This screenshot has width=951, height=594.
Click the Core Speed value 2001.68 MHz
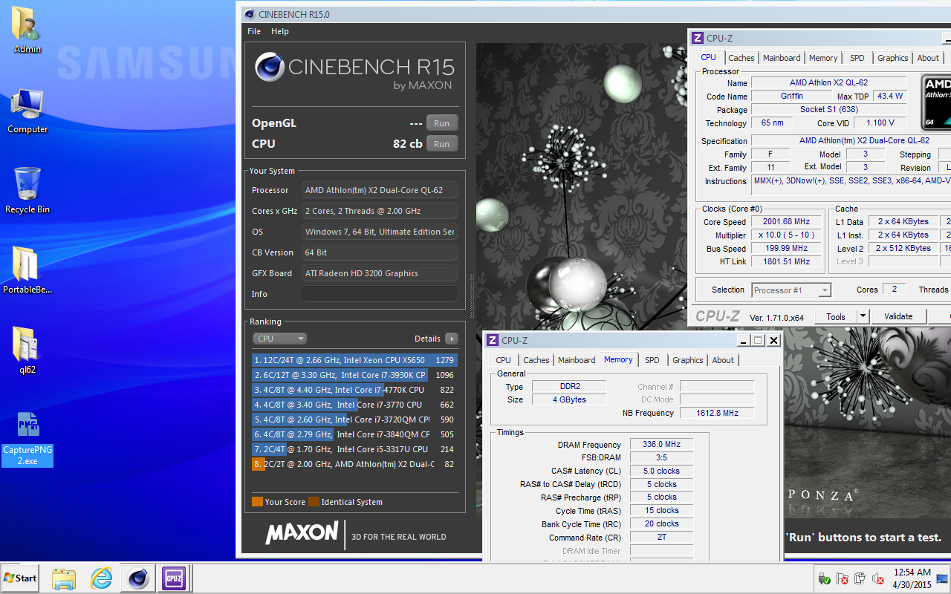coord(787,221)
